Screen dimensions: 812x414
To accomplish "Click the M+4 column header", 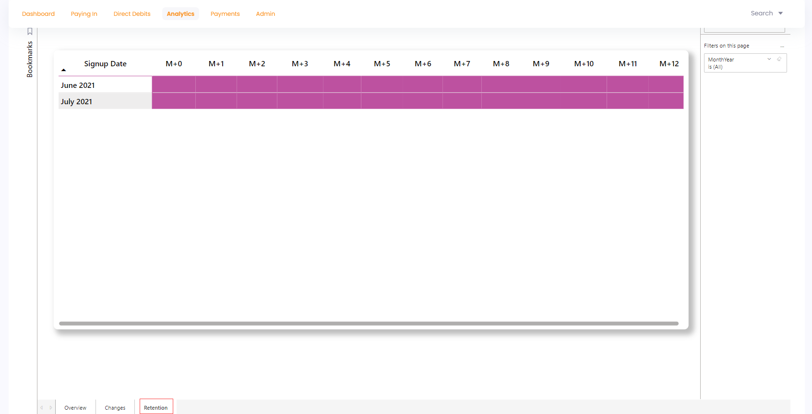I will (342, 64).
